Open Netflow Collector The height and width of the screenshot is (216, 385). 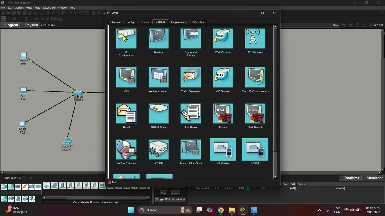click(126, 149)
